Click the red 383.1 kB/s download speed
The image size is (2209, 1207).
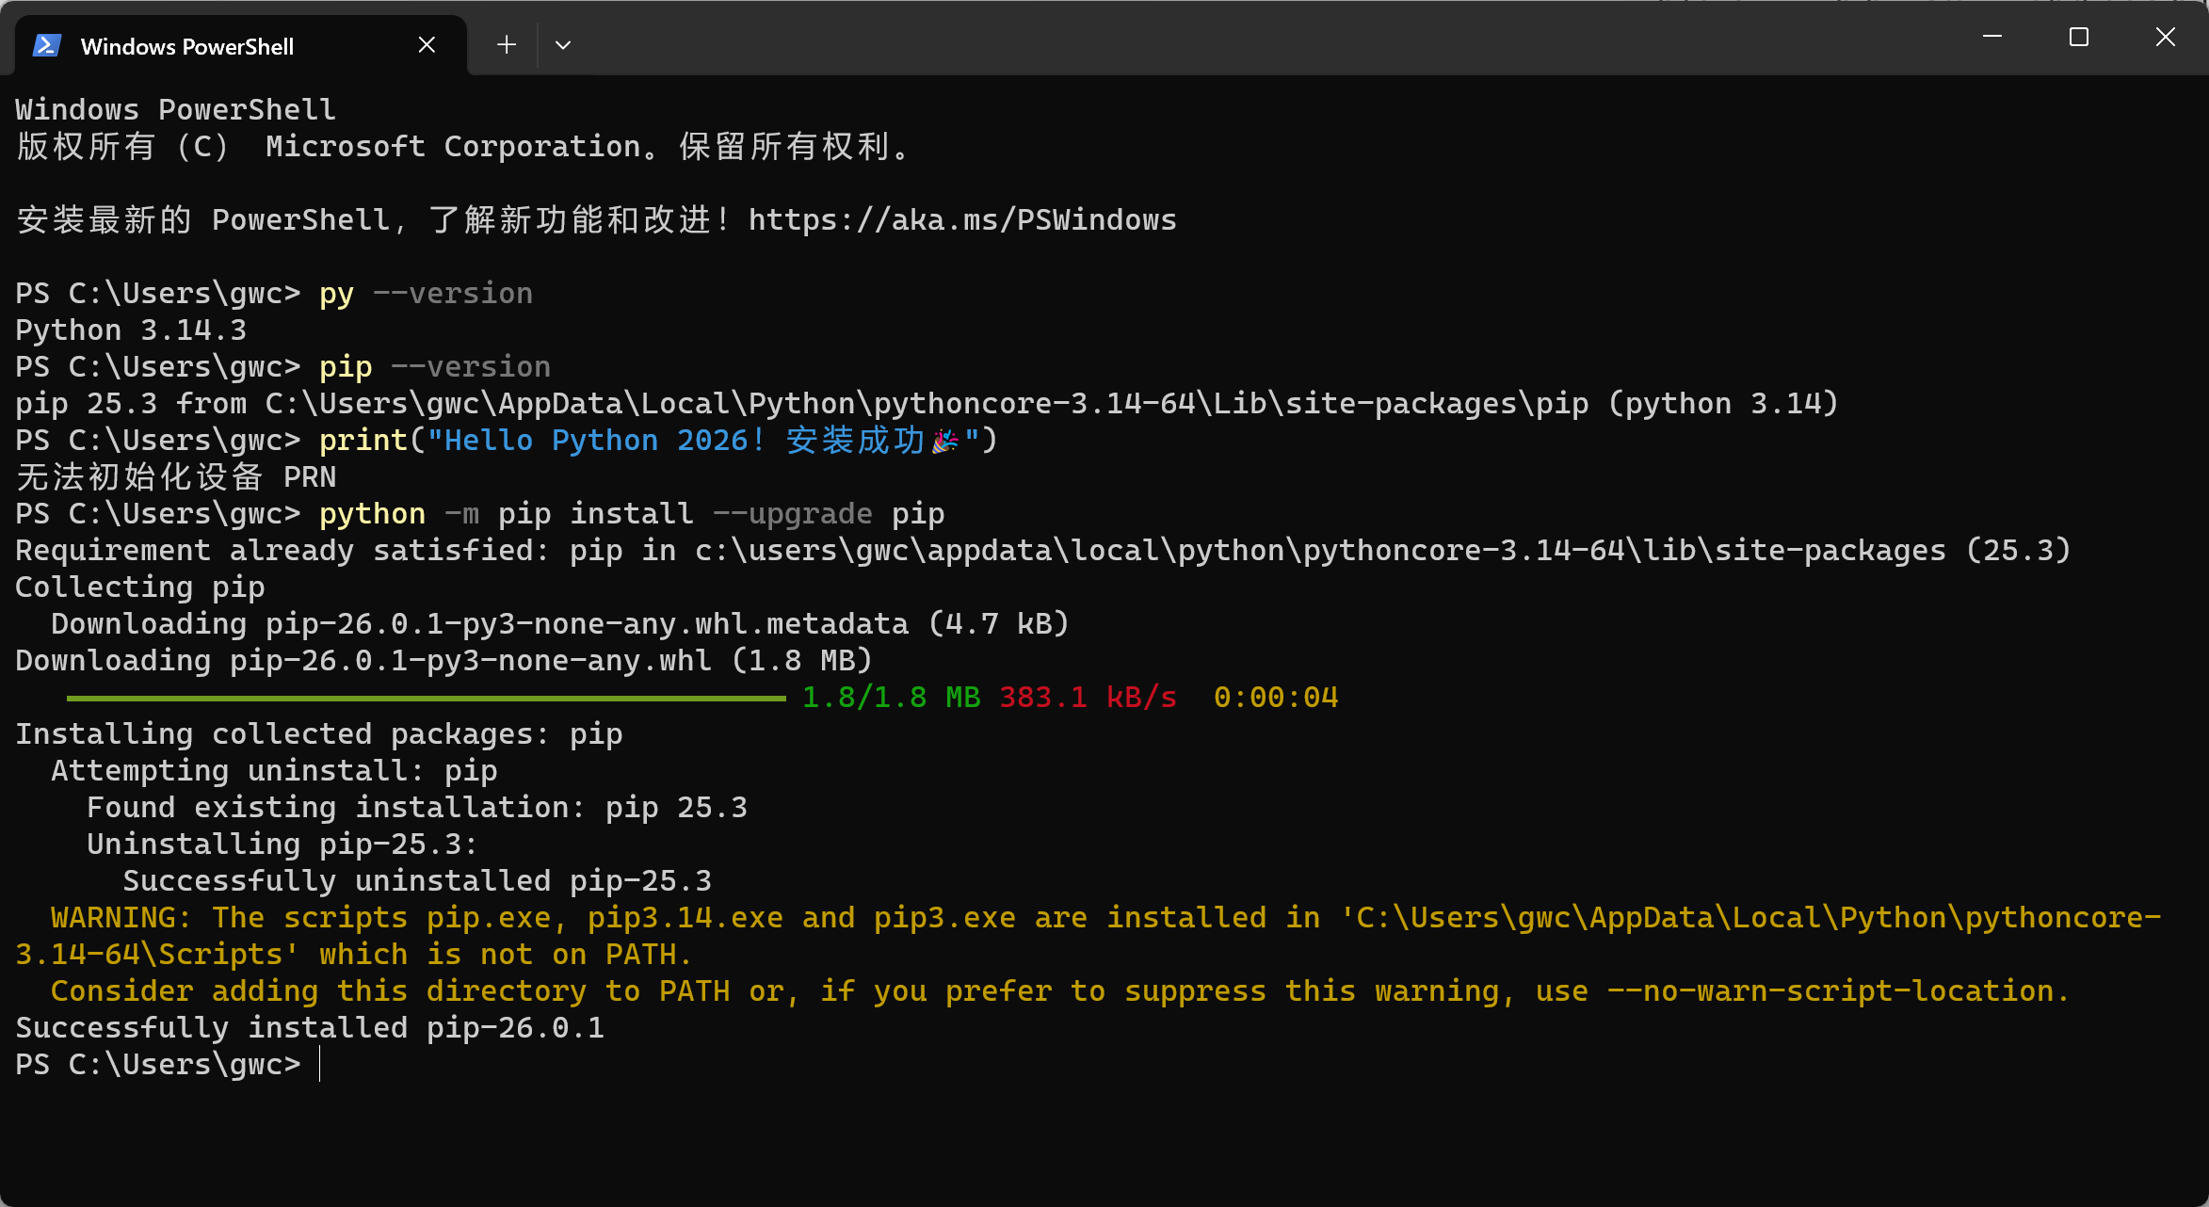click(1088, 698)
